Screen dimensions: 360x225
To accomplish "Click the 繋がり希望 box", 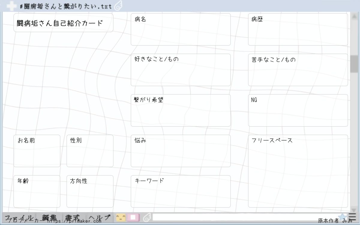I will pyautogui.click(x=181, y=110).
